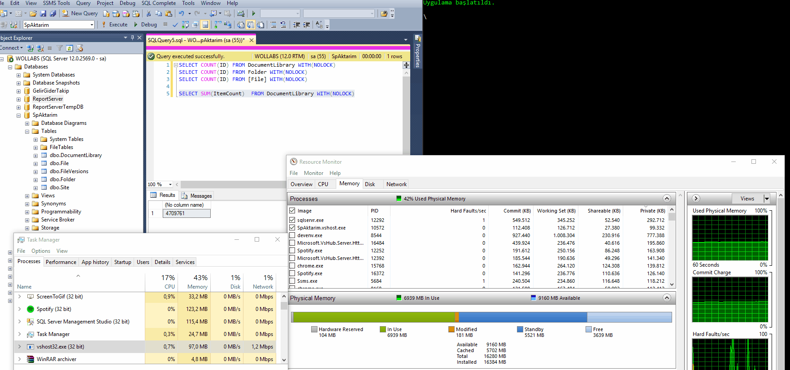Click Object Explorer disconnect icon
Image resolution: width=790 pixels, height=370 pixels.
pyautogui.click(x=40, y=48)
